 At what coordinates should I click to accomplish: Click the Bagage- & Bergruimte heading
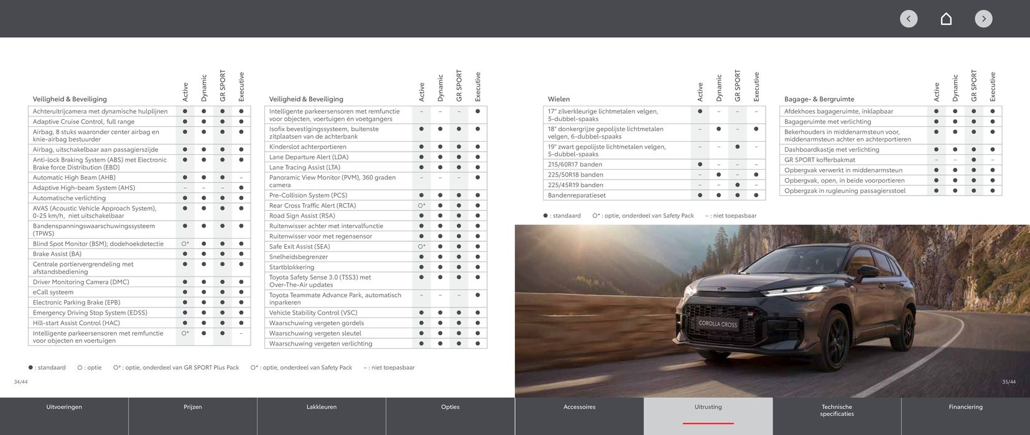tap(819, 99)
